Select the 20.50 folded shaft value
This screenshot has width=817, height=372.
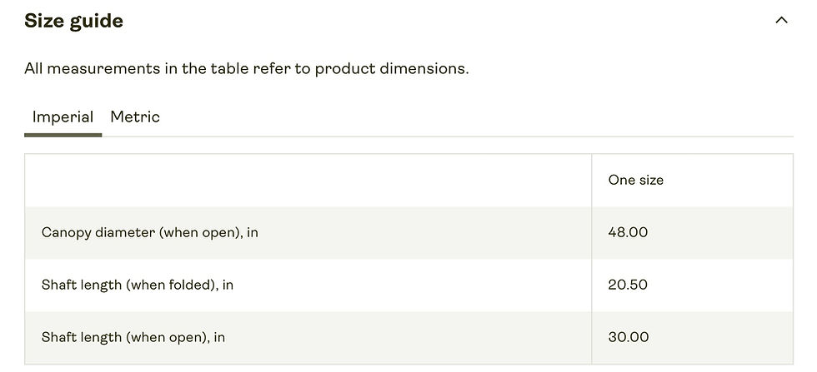(x=628, y=285)
